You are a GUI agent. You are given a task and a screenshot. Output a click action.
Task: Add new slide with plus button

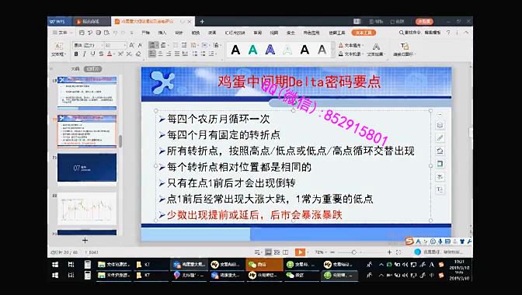pos(85,240)
